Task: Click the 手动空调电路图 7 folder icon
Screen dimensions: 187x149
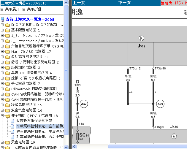Action: tap(7, 83)
